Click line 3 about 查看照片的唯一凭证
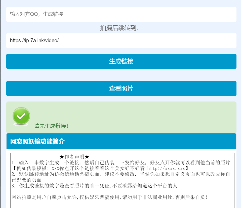Screen dimensions: 241x208 tap(94, 186)
